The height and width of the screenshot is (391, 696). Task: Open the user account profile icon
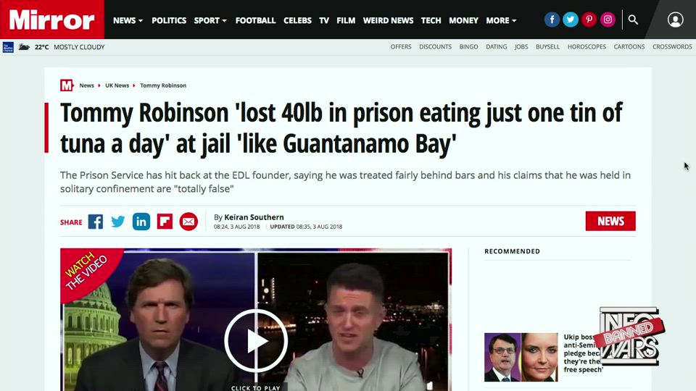pos(675,20)
